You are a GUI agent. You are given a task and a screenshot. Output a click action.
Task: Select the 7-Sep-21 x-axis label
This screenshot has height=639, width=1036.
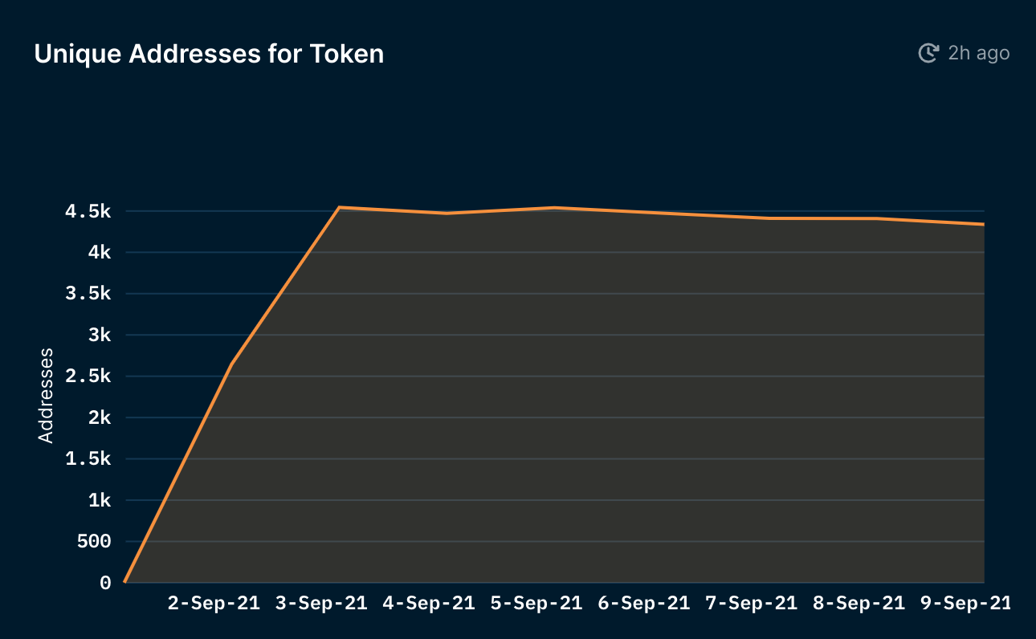752,603
